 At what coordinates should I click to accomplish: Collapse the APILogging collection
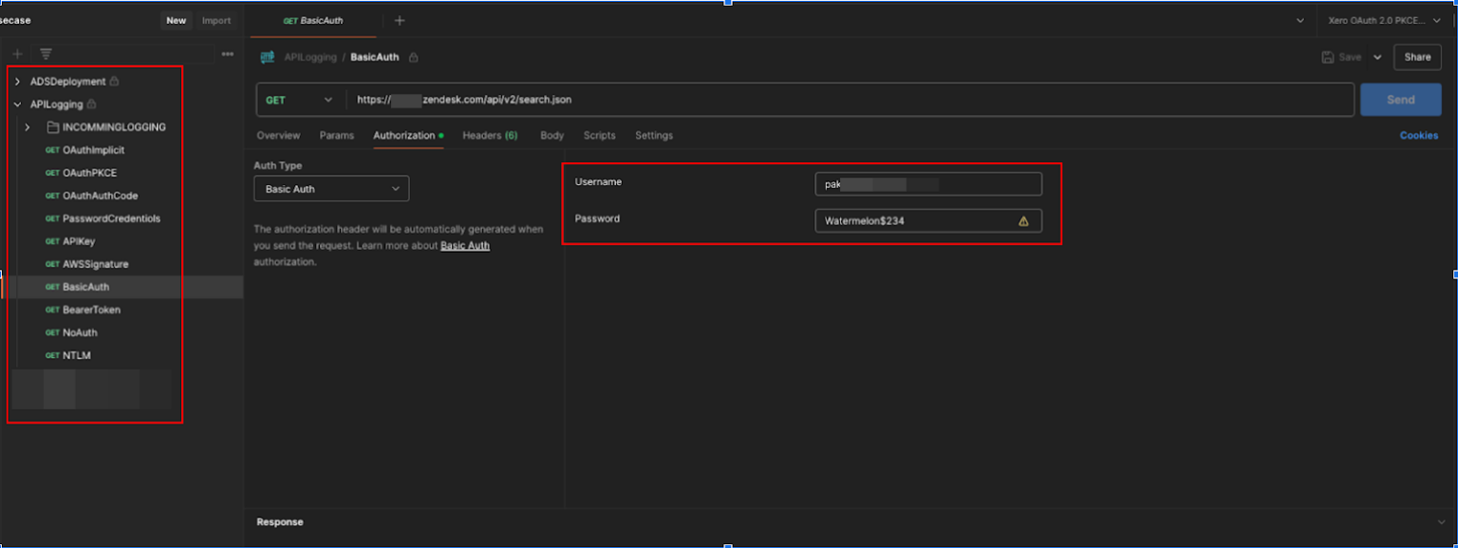pos(17,104)
